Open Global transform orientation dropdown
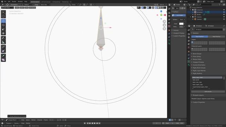 click(73, 5)
